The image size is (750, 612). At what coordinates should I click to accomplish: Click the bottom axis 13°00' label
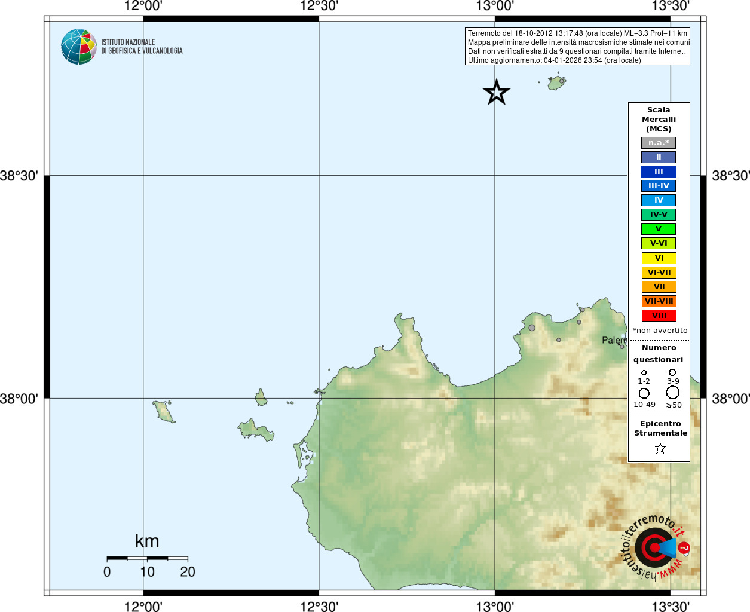tap(495, 606)
